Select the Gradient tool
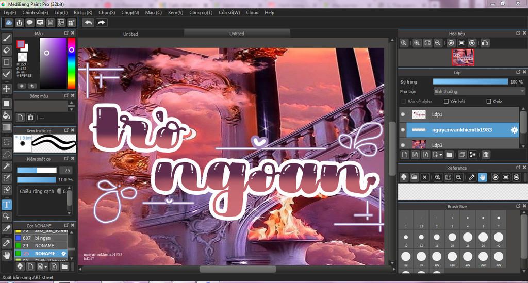The height and width of the screenshot is (283, 528). (6, 127)
